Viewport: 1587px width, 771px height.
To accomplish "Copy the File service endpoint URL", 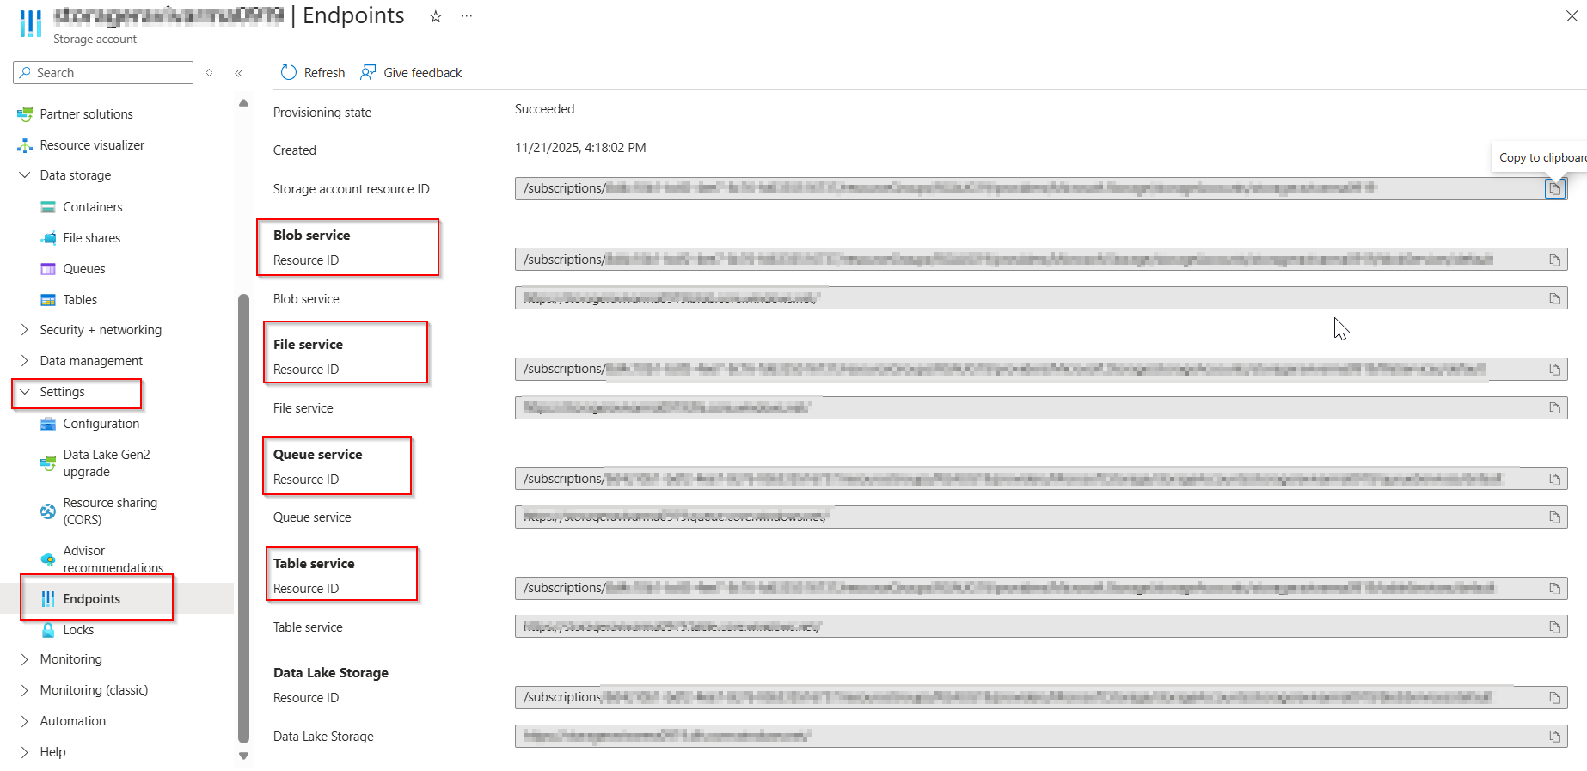I will coord(1554,407).
